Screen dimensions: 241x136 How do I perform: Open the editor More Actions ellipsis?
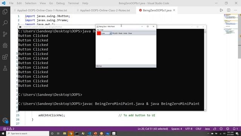tap(235, 10)
